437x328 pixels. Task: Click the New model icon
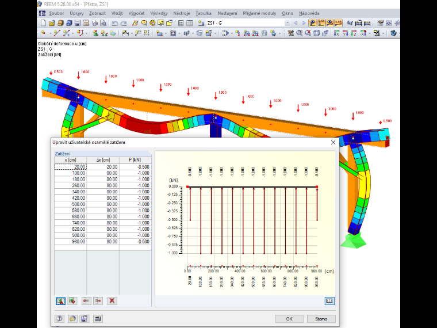[x=43, y=23]
